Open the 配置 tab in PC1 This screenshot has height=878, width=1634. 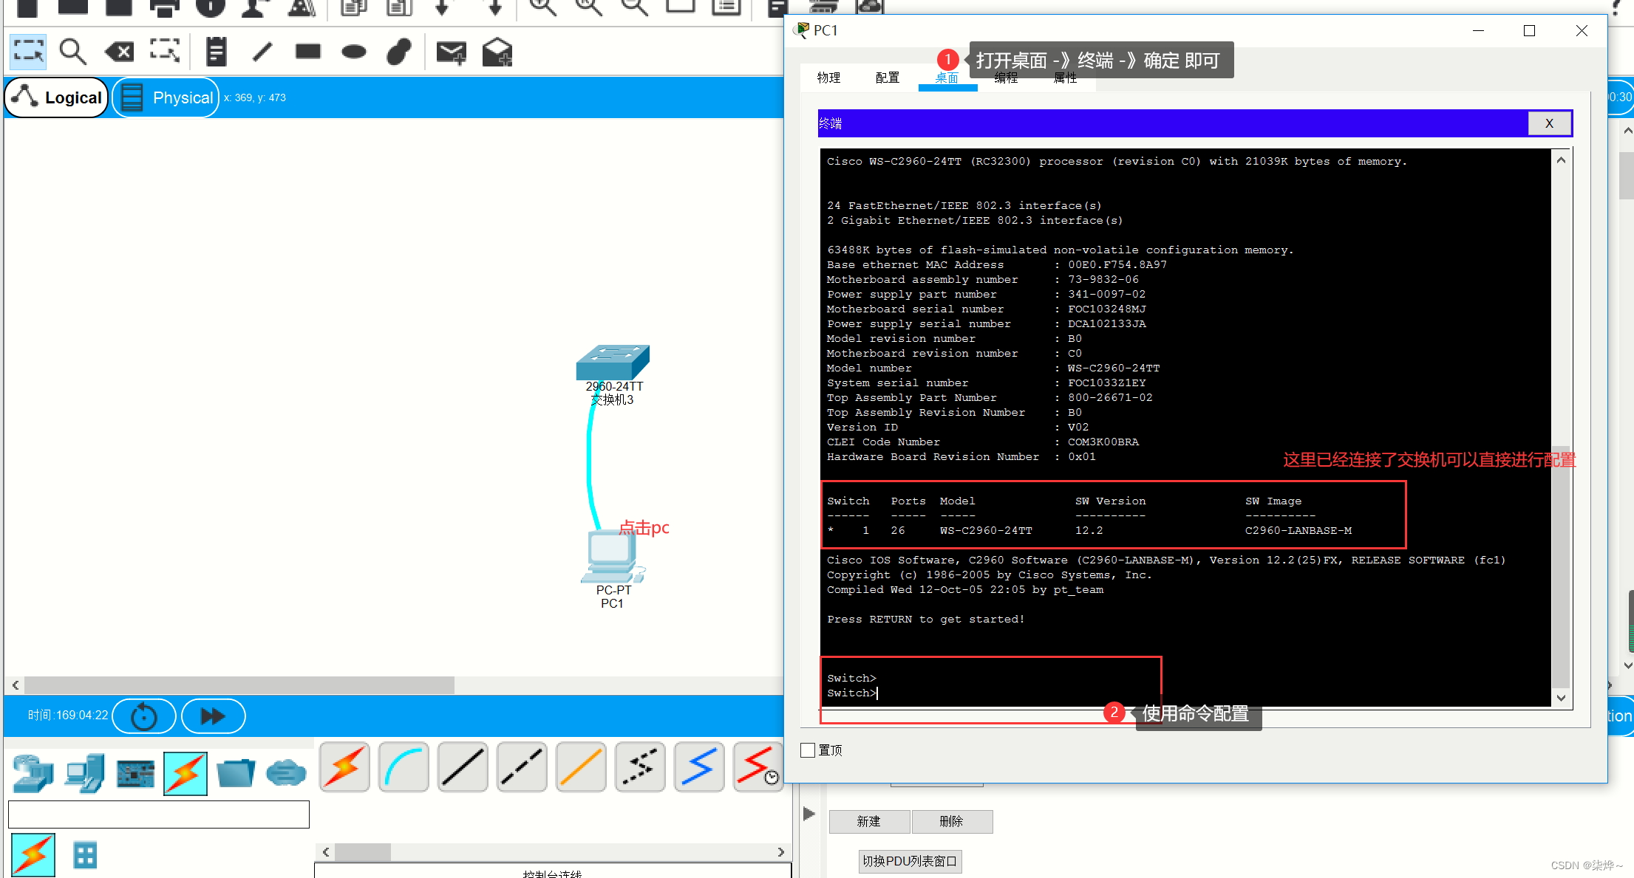pos(888,78)
